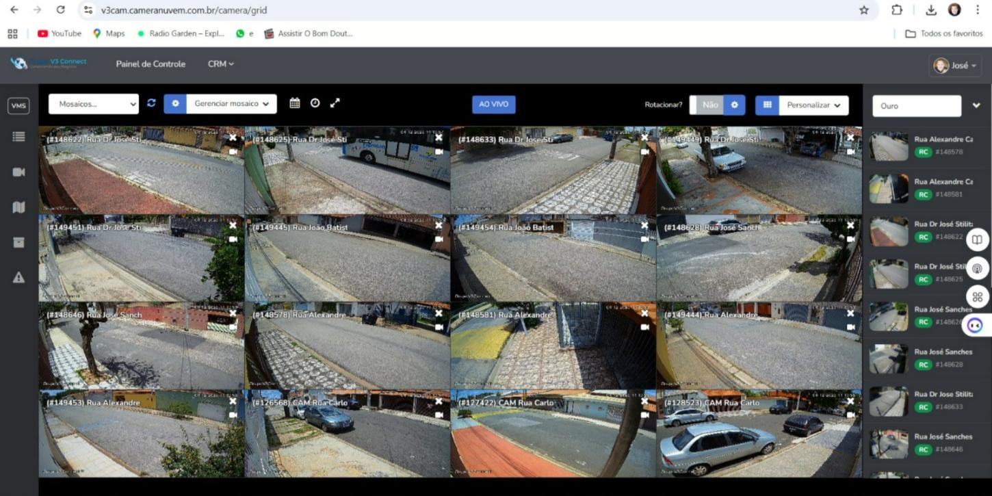
Task: Open the calendar date picker icon
Action: pos(295,103)
